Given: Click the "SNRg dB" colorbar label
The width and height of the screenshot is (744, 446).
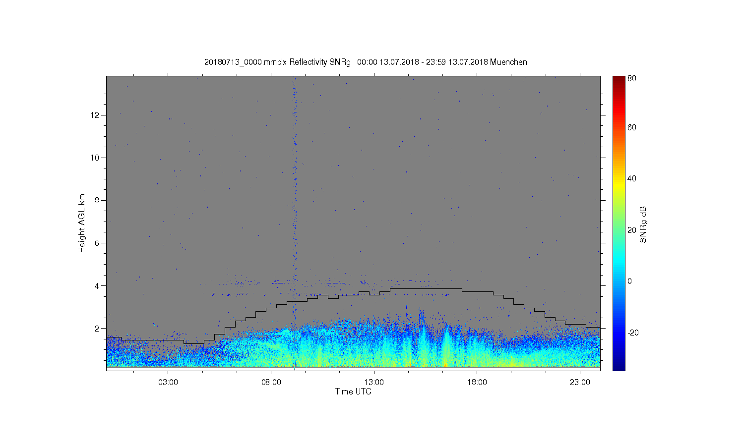Looking at the screenshot, I should click(643, 224).
